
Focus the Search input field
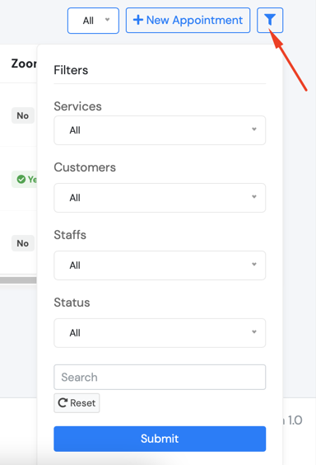(160, 378)
